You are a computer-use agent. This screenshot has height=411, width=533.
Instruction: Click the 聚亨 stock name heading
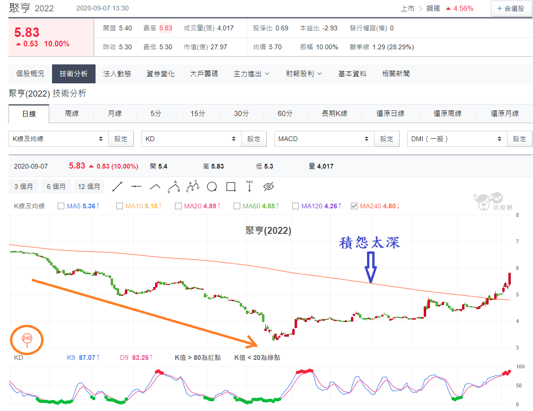pos(19,8)
